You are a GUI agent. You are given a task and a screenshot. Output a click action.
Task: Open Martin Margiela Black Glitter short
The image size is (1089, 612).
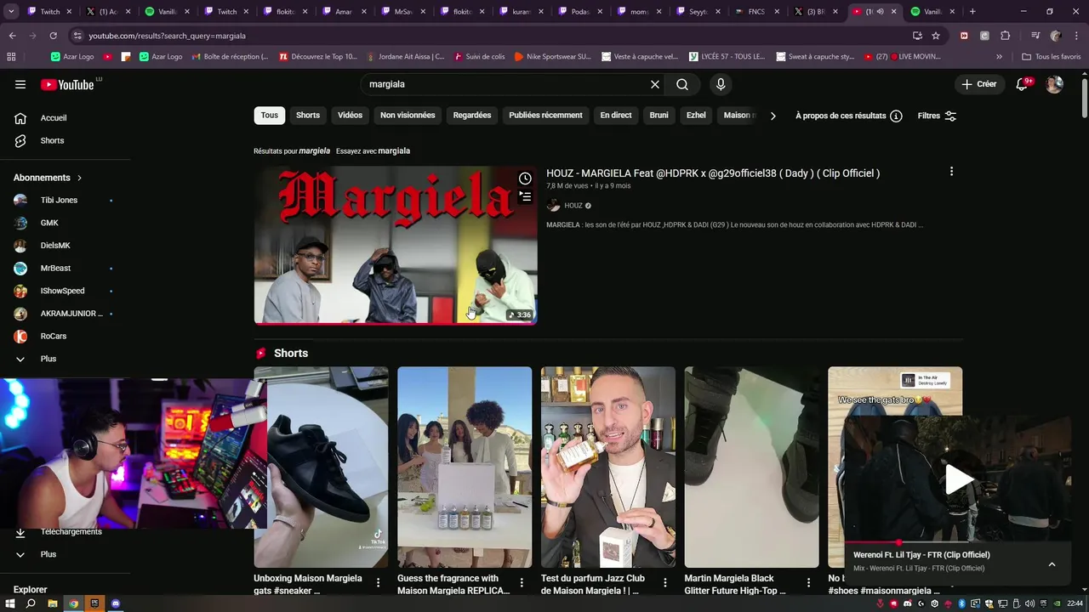pos(752,467)
